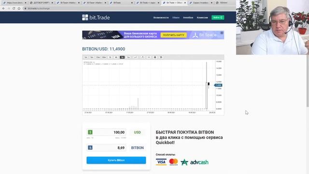Image resolution: width=309 pixels, height=174 pixels.
Task: Select the 15m chart timeframe
Action: (x=98, y=57)
